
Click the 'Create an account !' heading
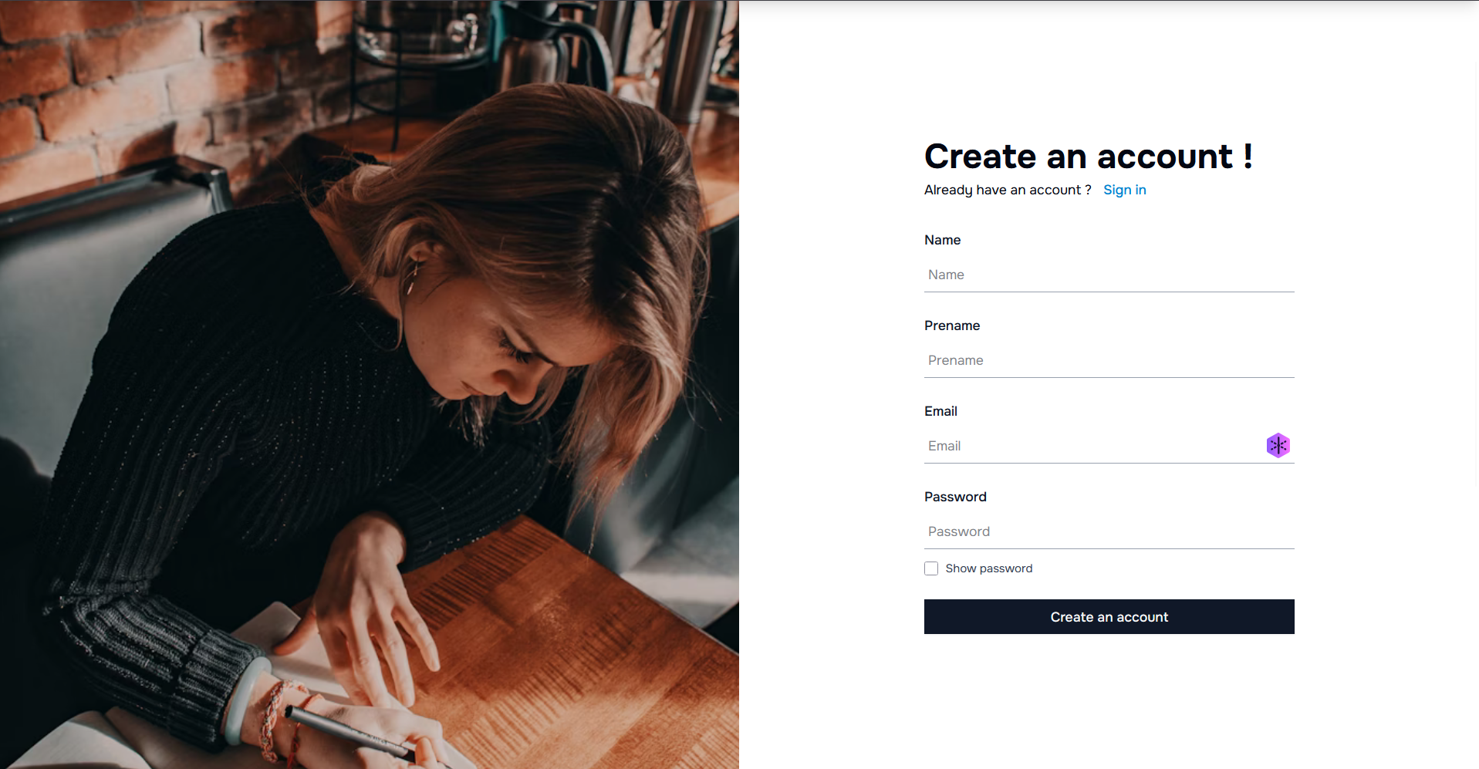click(x=1088, y=157)
